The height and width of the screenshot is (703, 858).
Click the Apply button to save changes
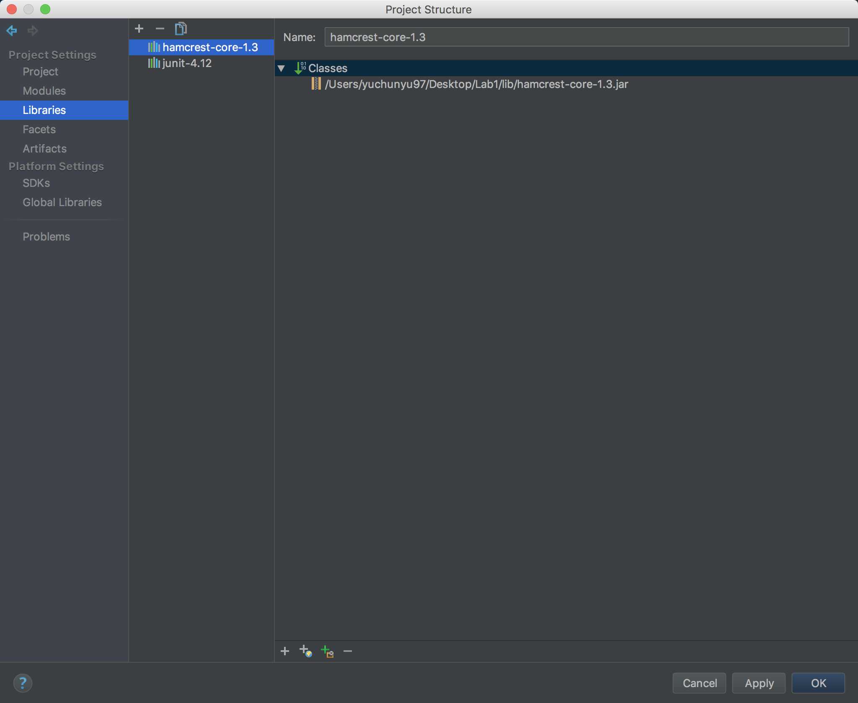click(x=759, y=683)
